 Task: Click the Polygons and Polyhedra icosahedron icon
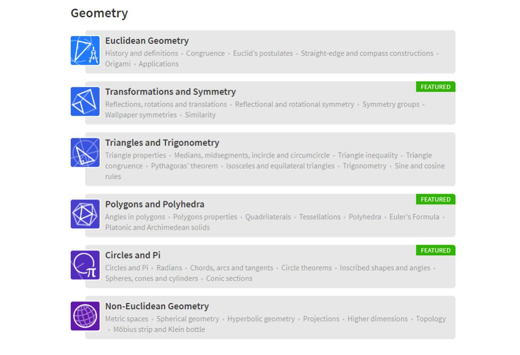[x=85, y=214]
